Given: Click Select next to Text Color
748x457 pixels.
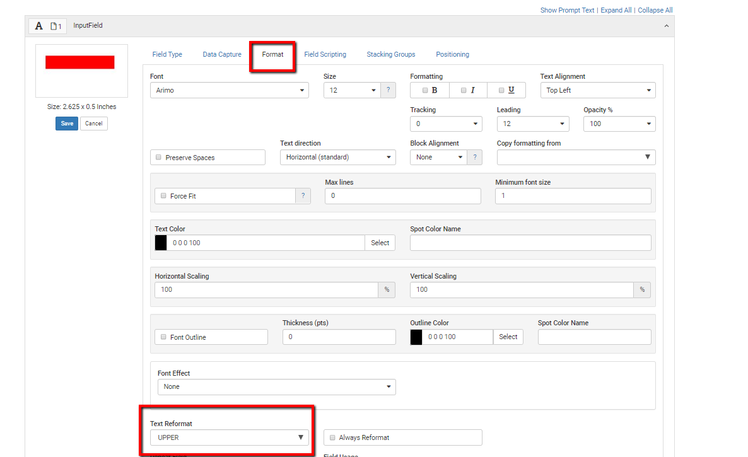Looking at the screenshot, I should point(380,243).
